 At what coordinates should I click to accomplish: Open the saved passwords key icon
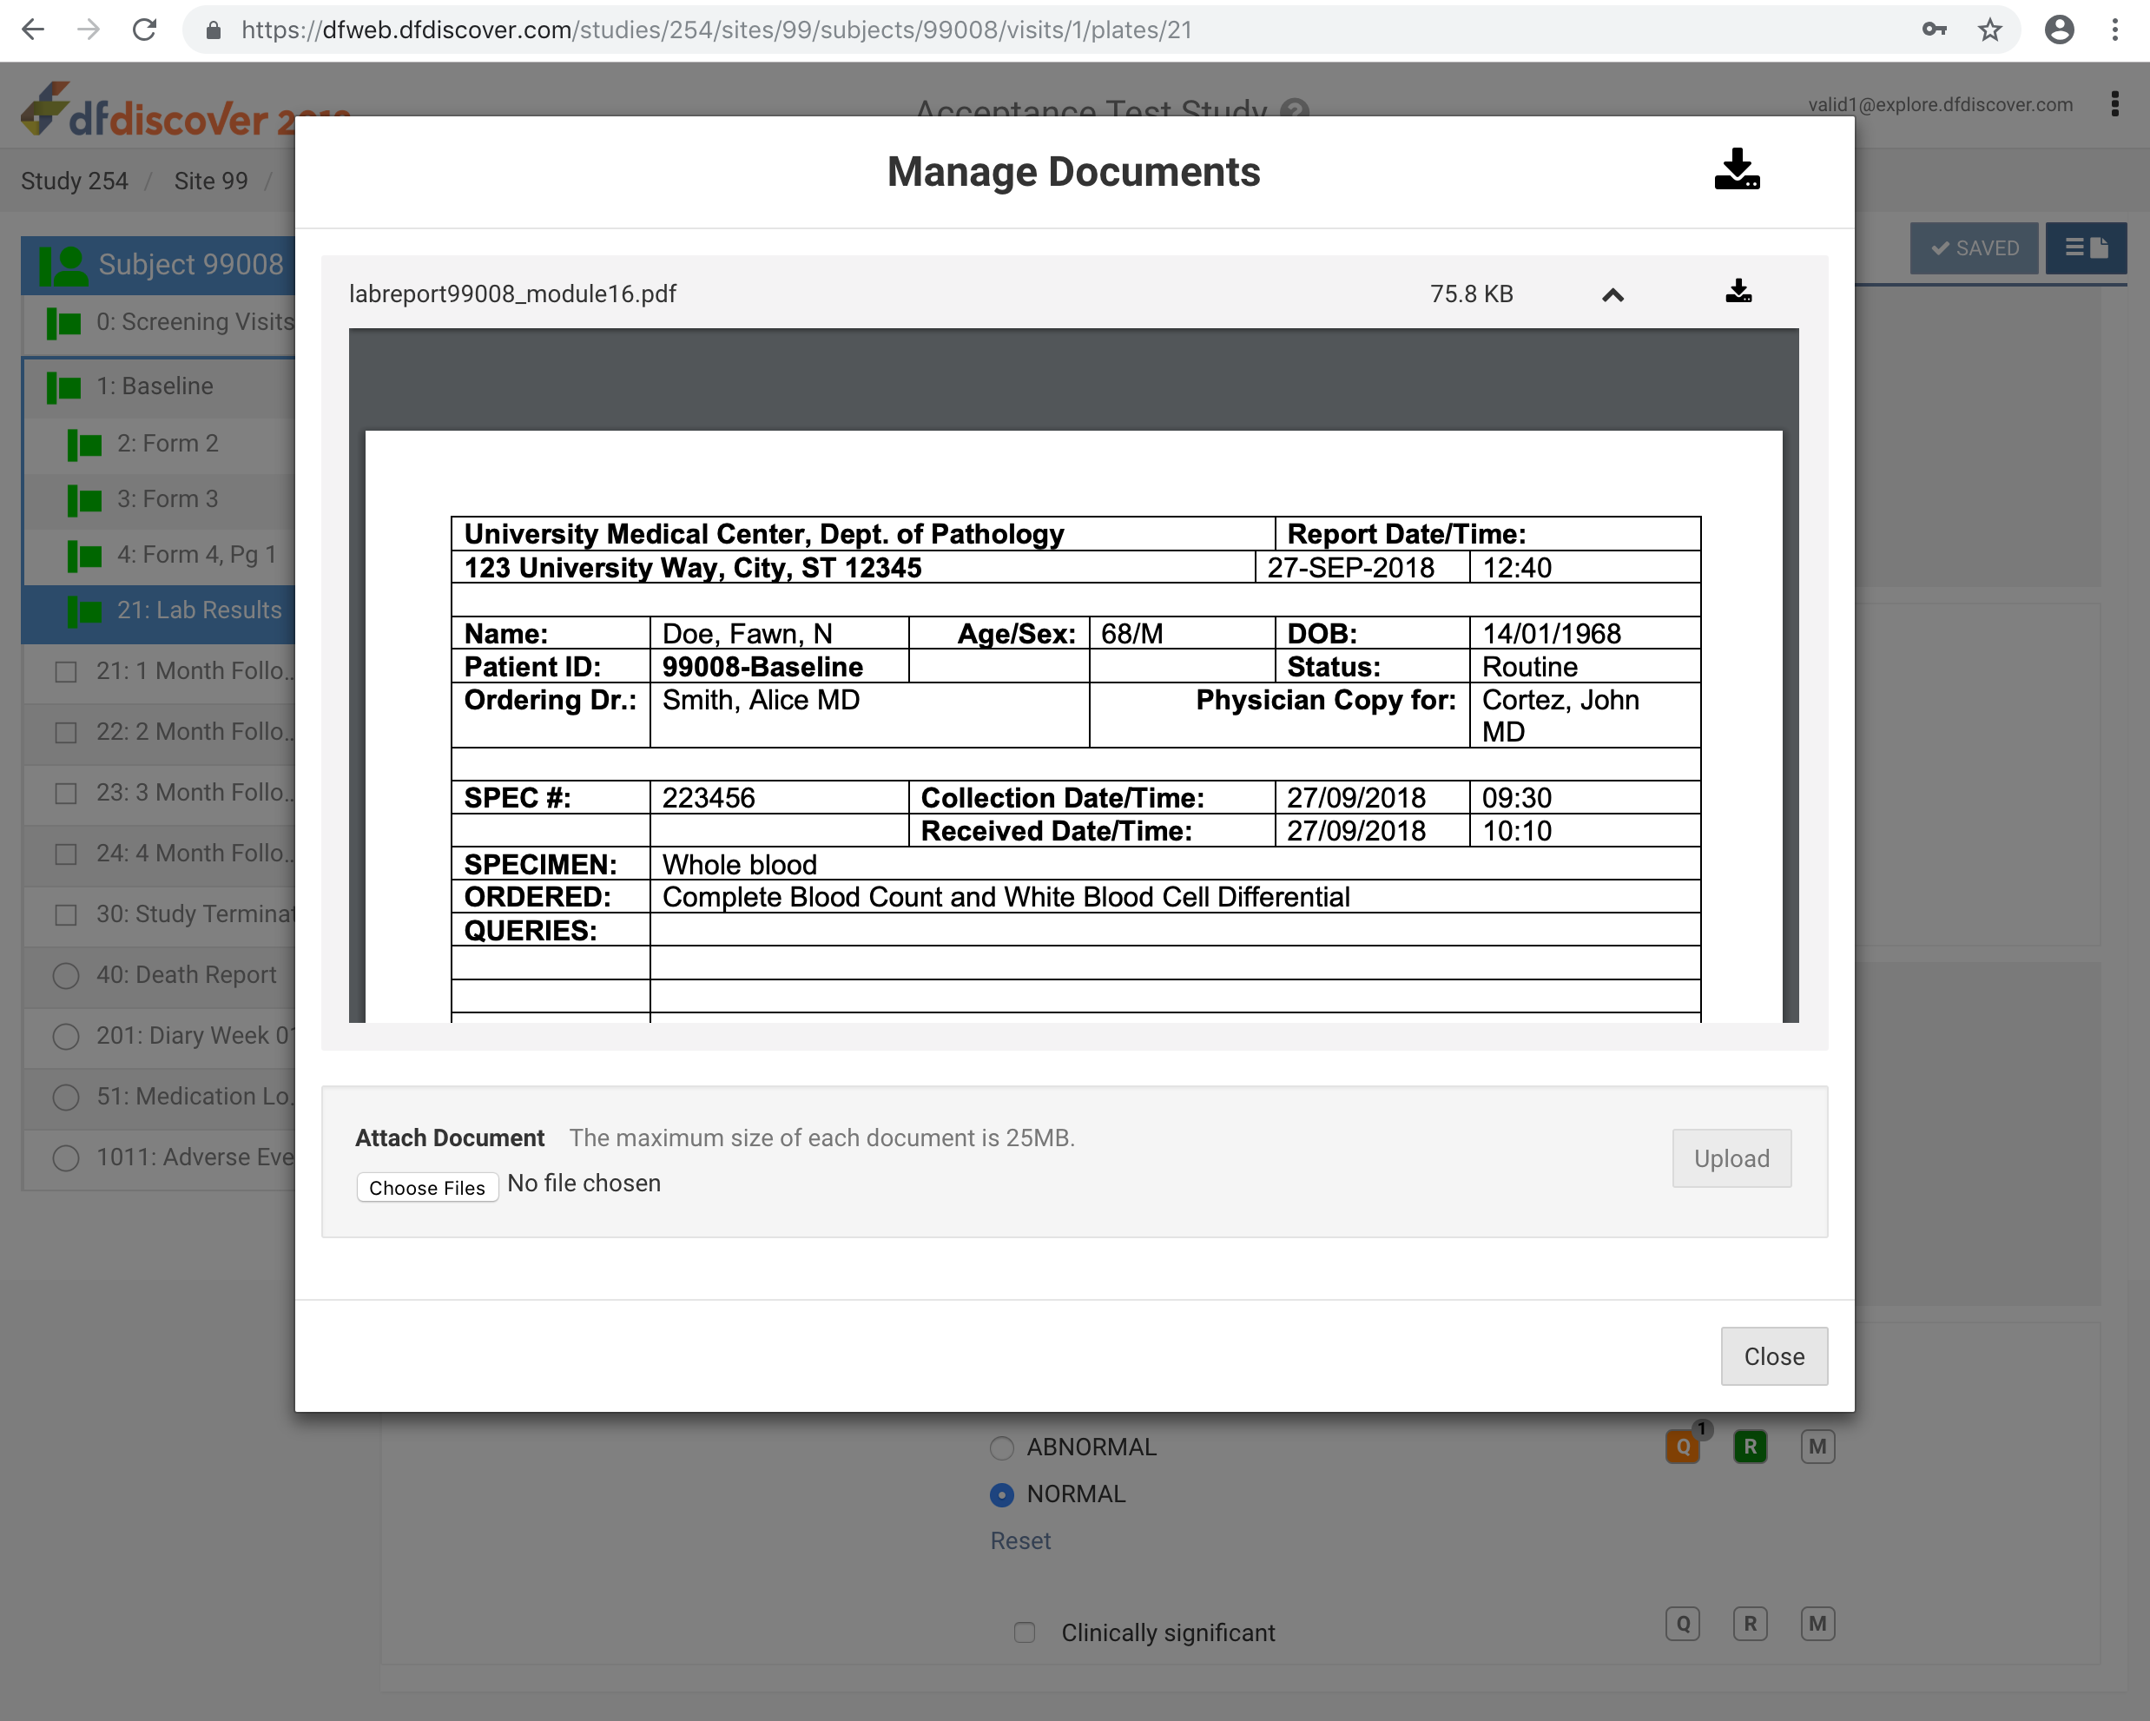pyautogui.click(x=1934, y=30)
